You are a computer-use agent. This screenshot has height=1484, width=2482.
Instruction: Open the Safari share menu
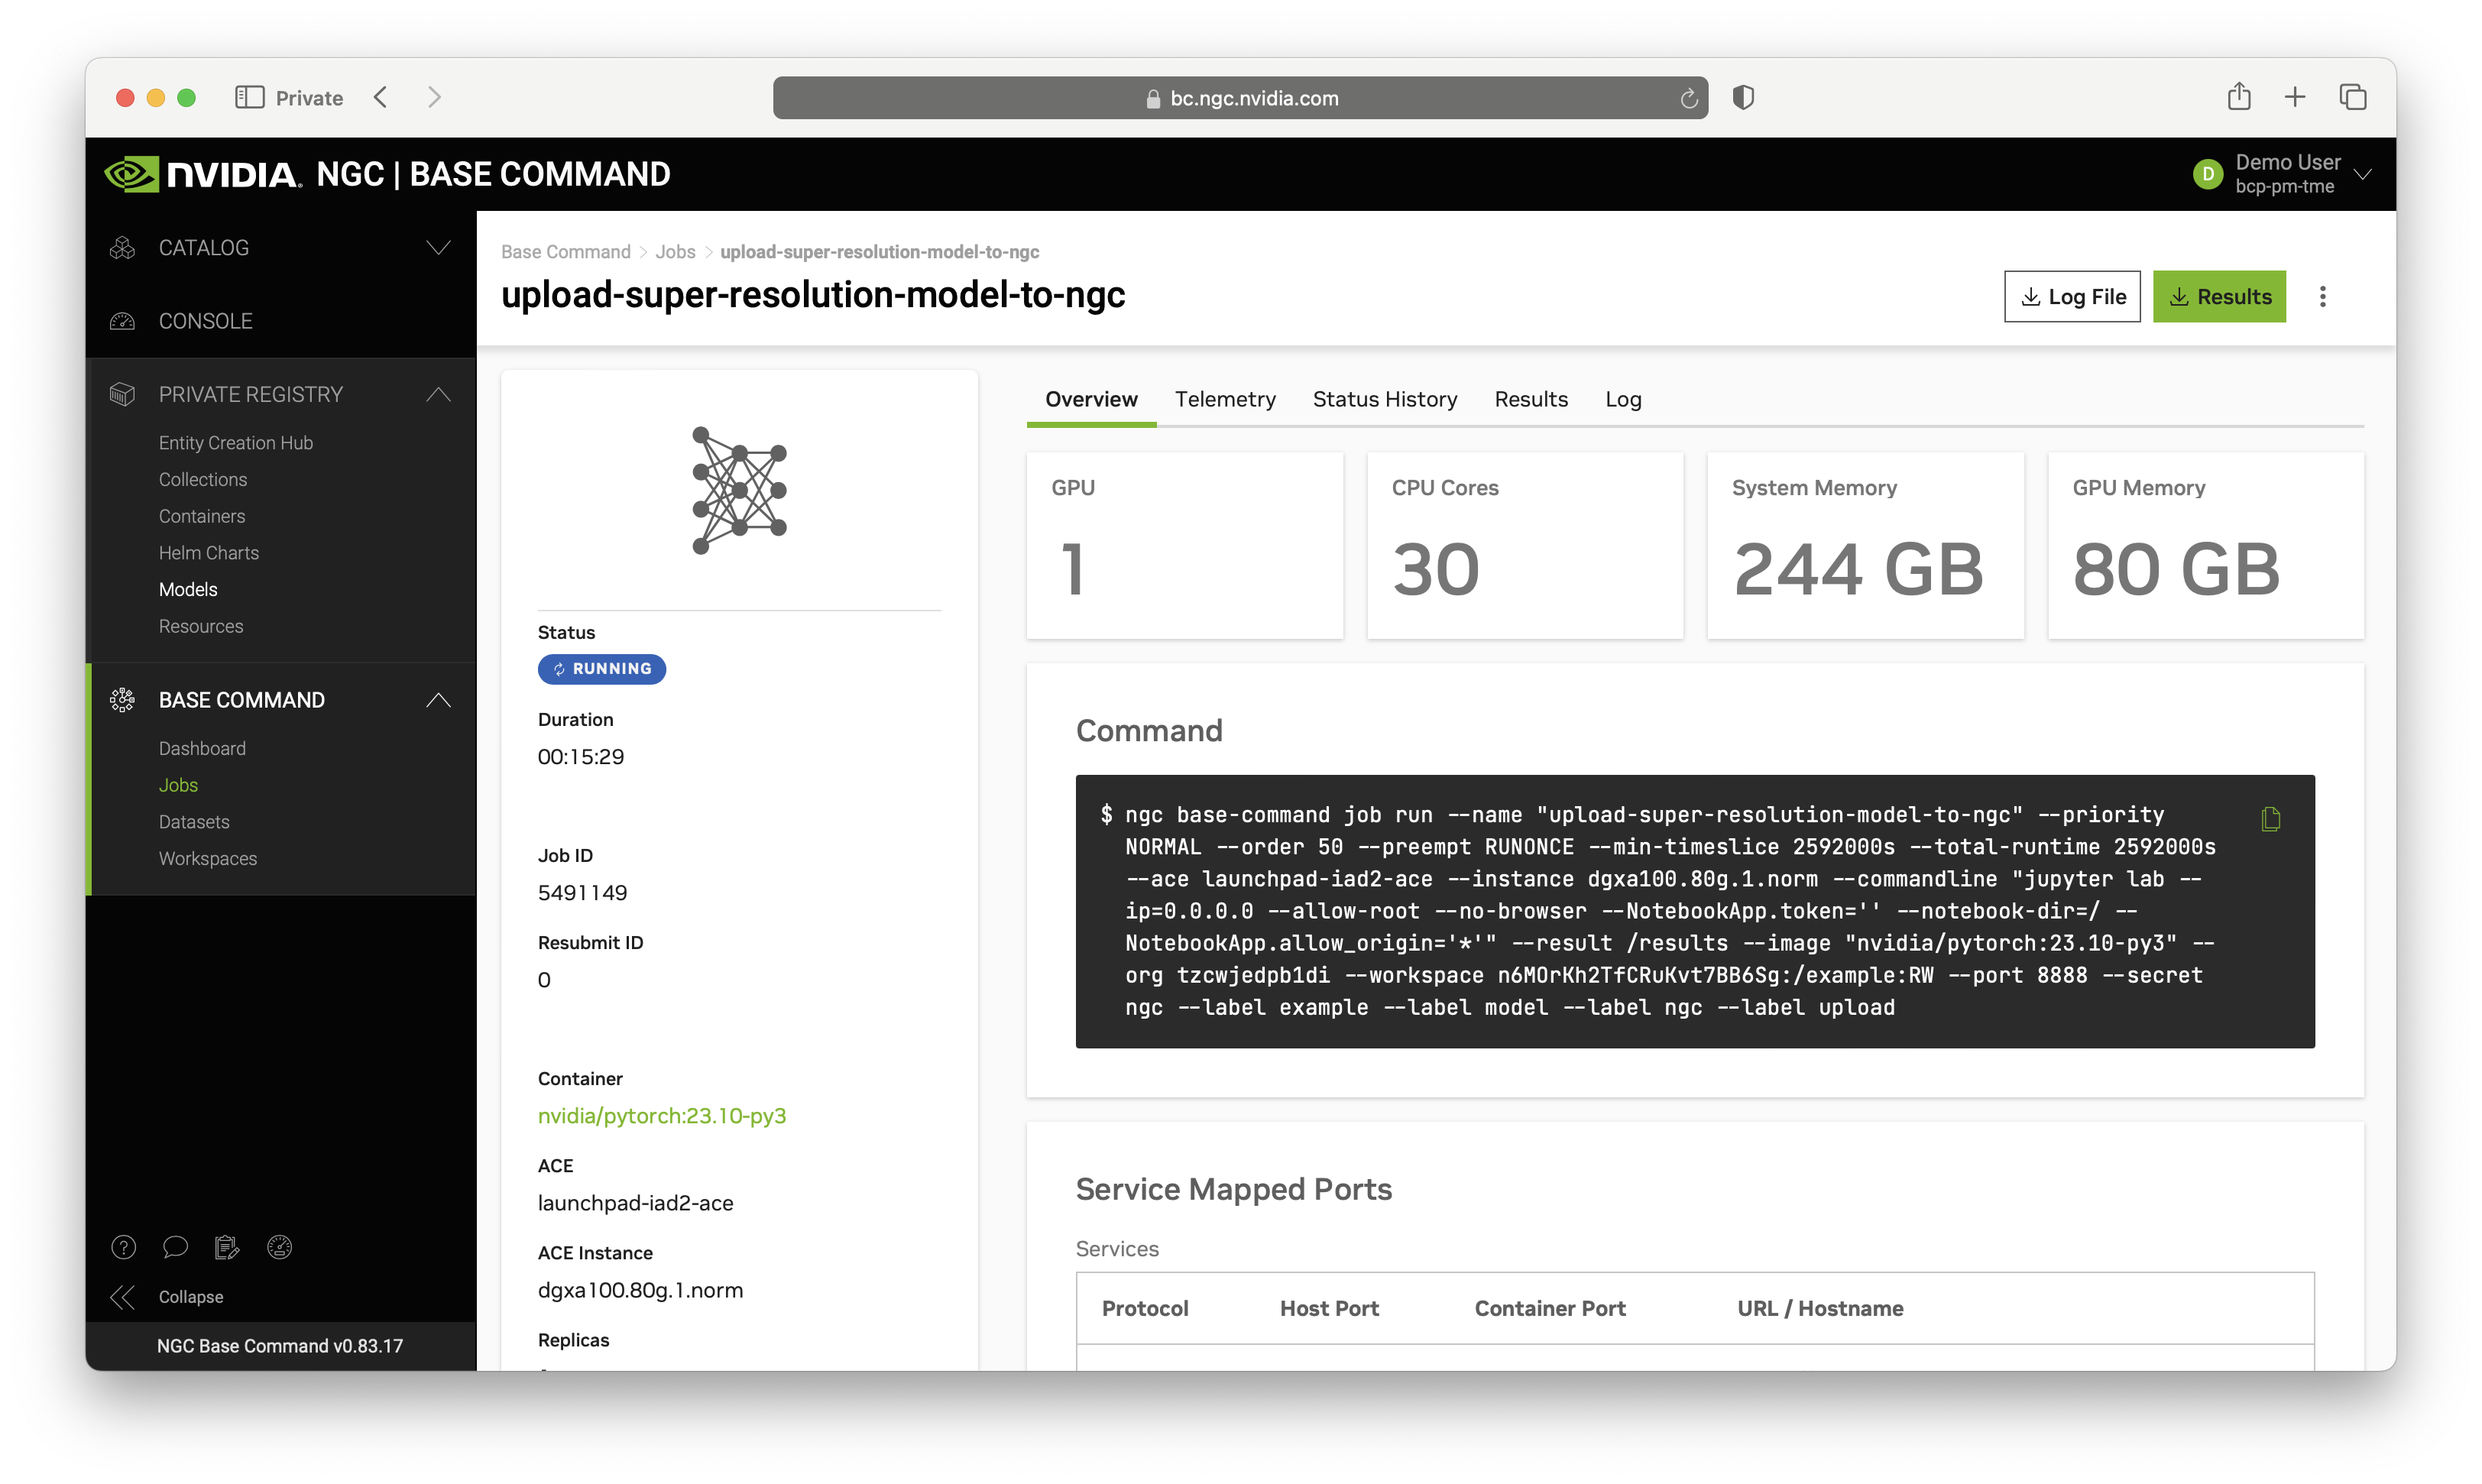point(2239,96)
